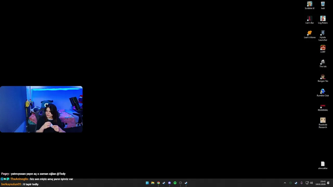
Task: Switch to OBS Studio in taskbar
Action: click(181, 183)
